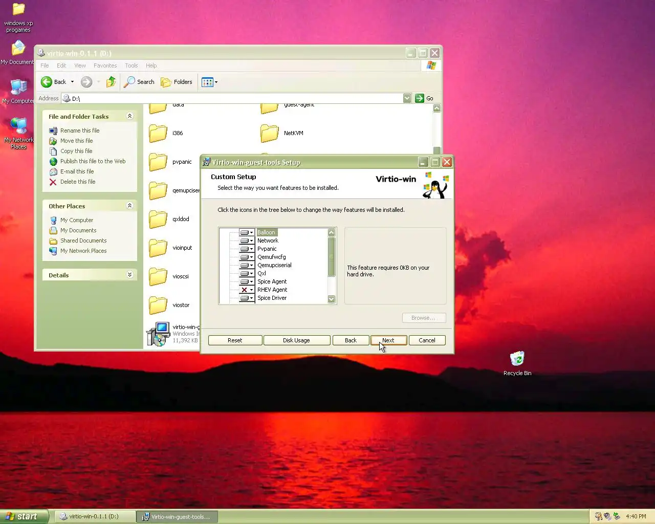The height and width of the screenshot is (524, 655).
Task: Open the Qemupciserial feature install dropdown
Action: pos(247,265)
